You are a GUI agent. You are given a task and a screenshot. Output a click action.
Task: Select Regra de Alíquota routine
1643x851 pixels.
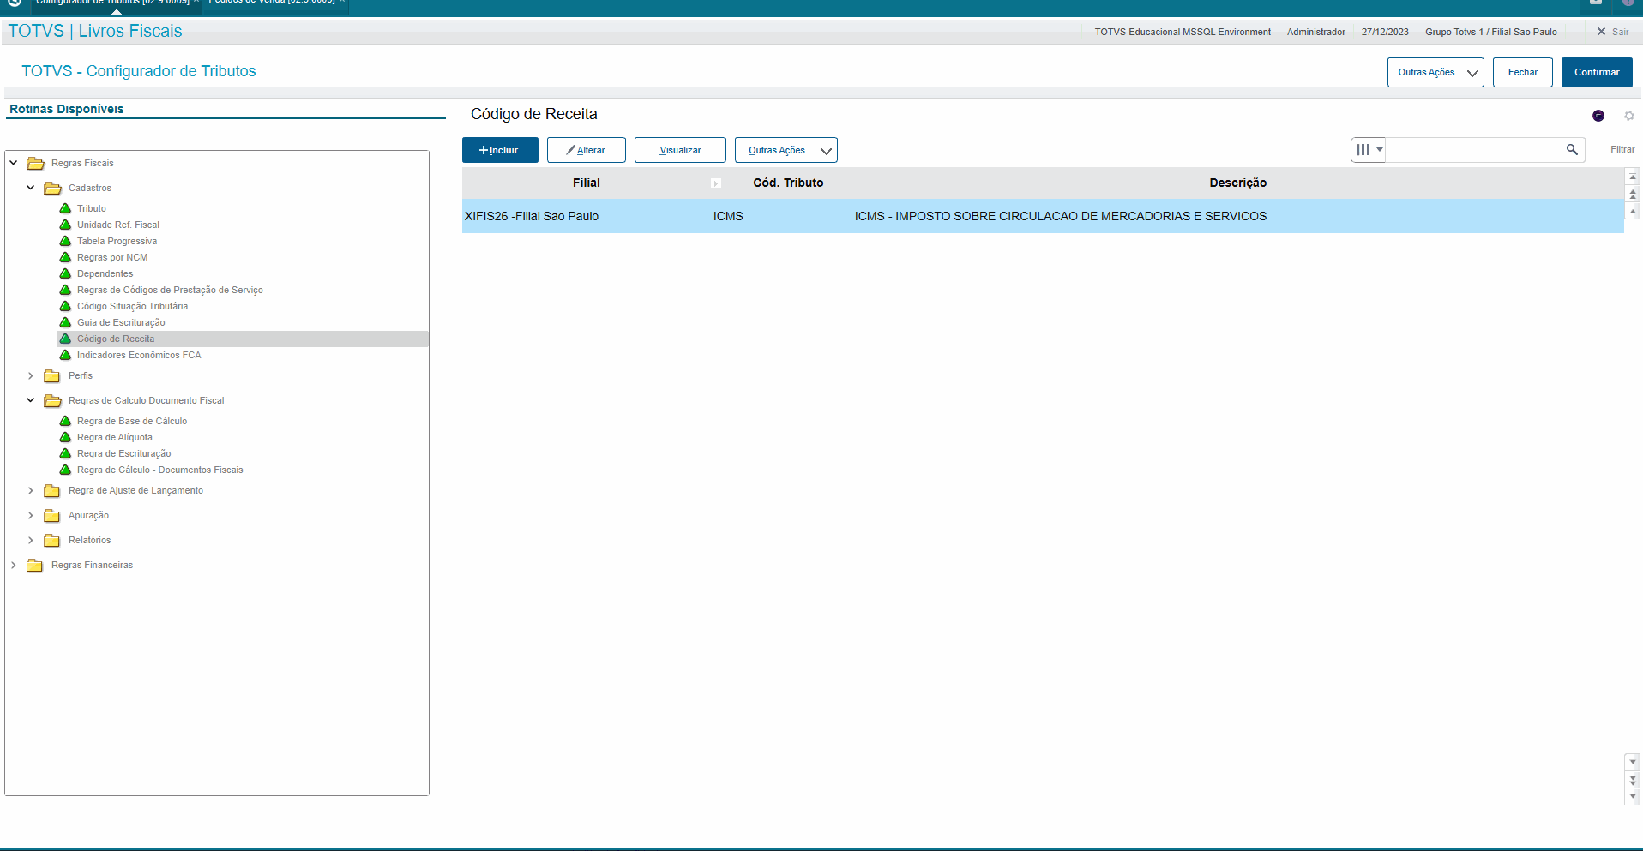coord(114,437)
